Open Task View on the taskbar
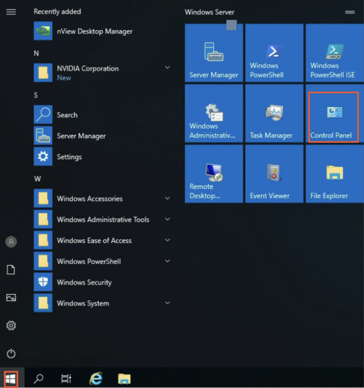Image resolution: width=364 pixels, height=388 pixels. tap(66, 379)
